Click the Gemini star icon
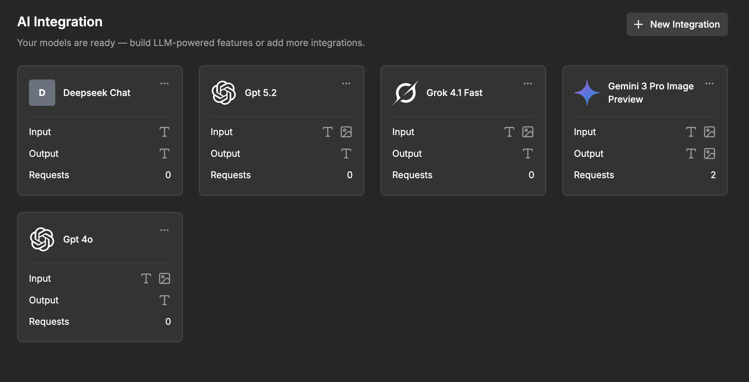 [587, 92]
